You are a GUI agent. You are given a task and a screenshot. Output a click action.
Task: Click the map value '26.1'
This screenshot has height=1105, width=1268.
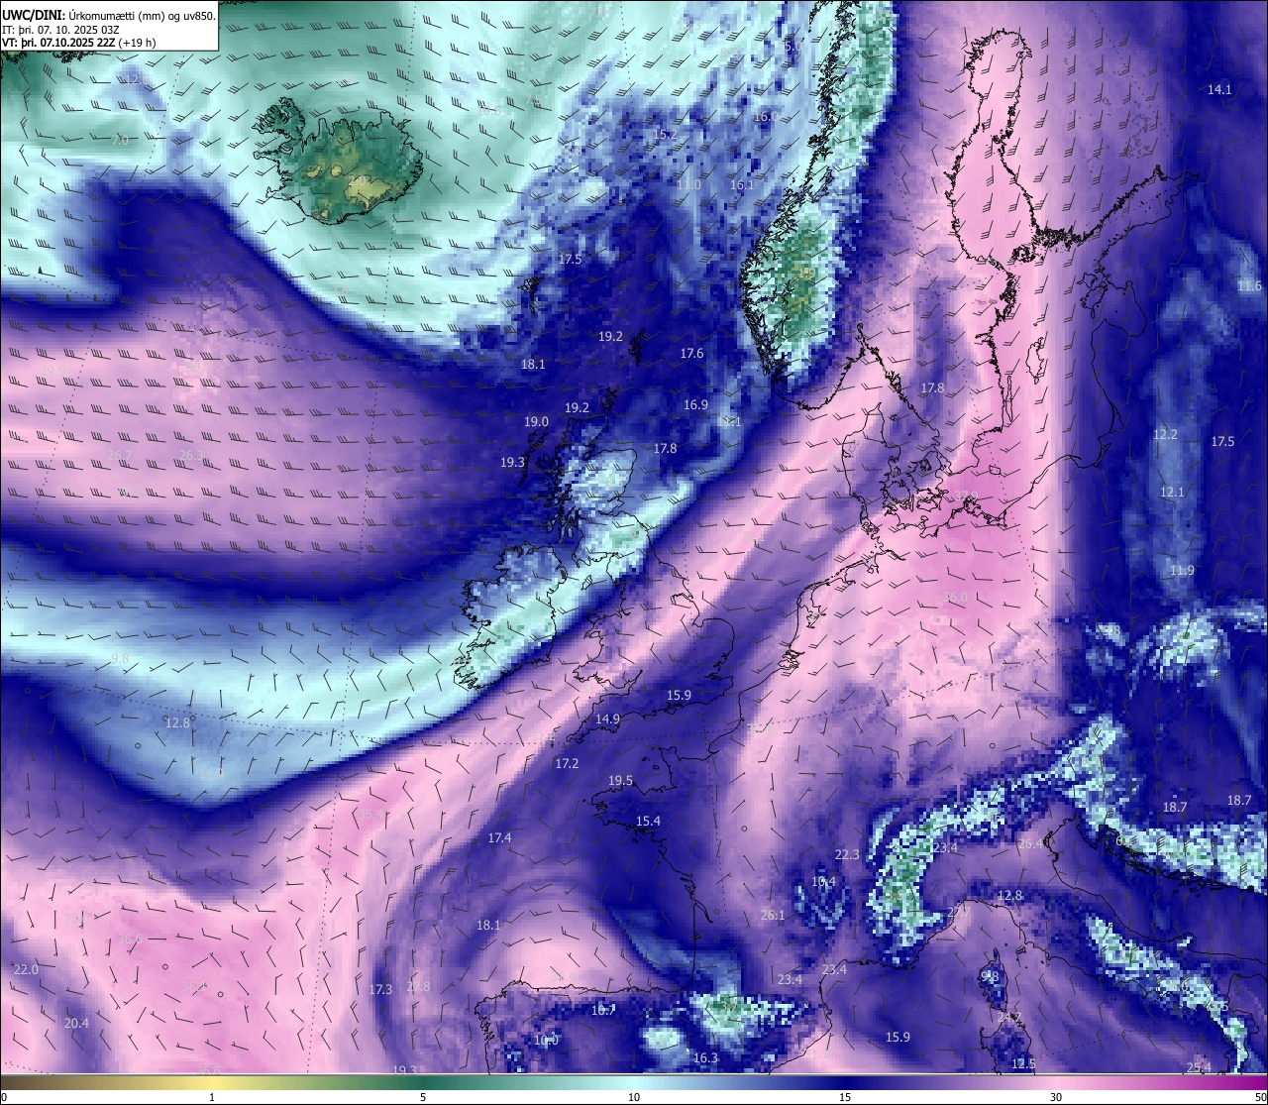click(x=773, y=915)
